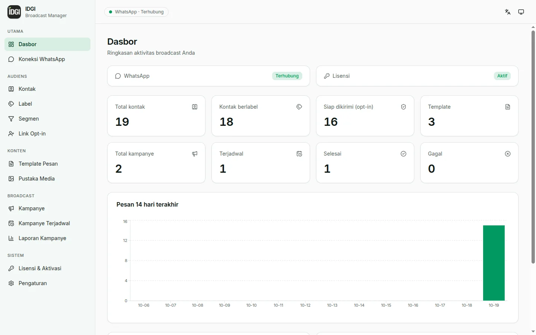This screenshot has height=335, width=536.
Task: Click the Kontak berlabel value 18
Action: point(226,122)
